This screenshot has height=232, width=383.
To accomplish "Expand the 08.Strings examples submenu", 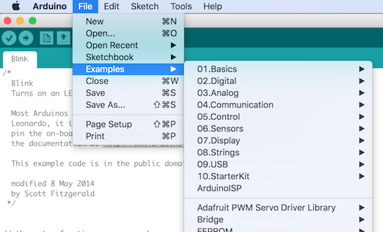I will click(x=278, y=153).
